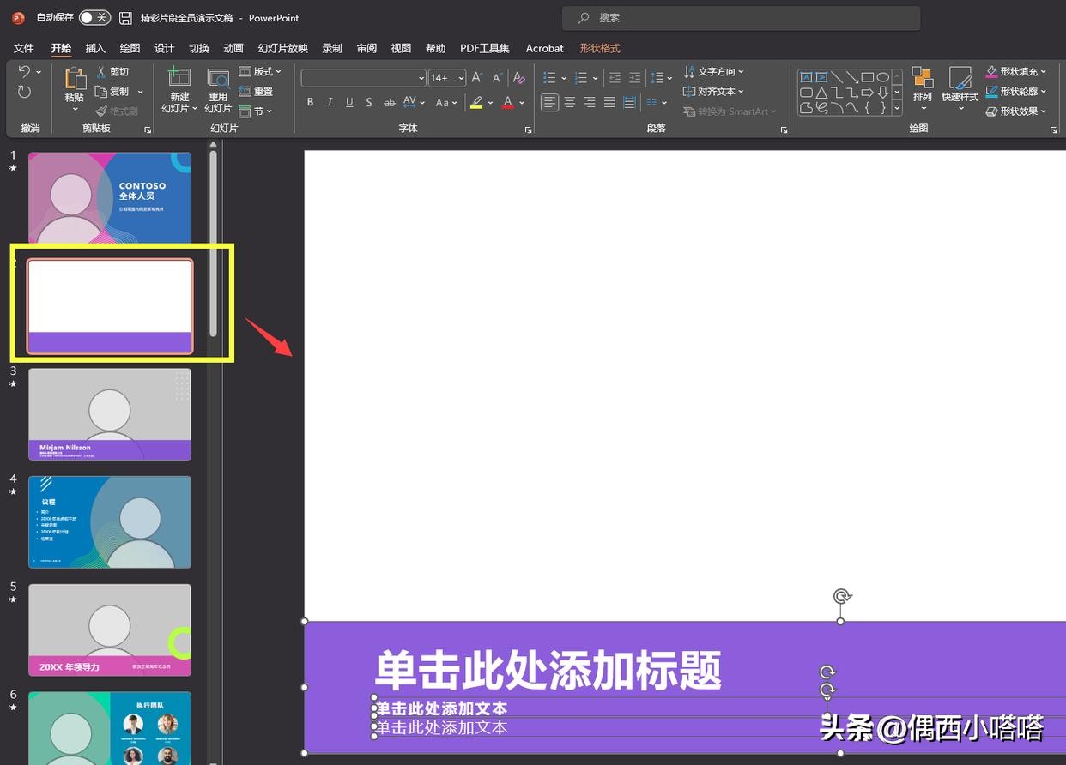Toggle bold formatting

pyautogui.click(x=310, y=103)
